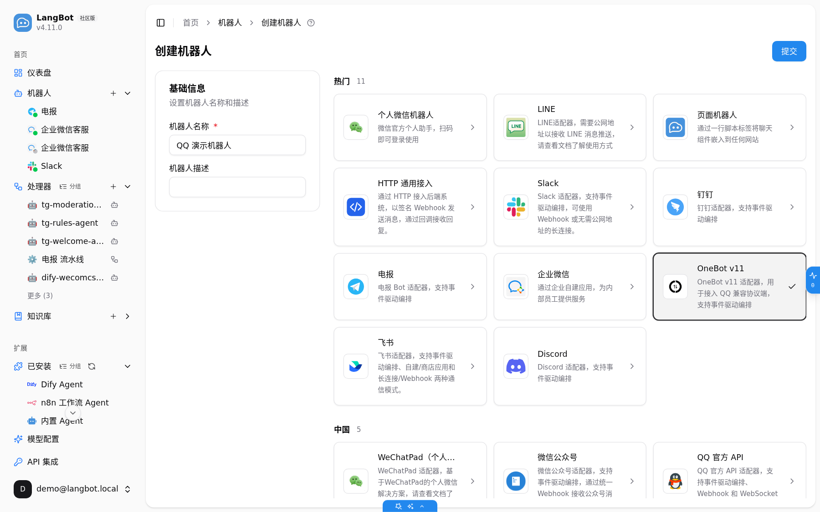The height and width of the screenshot is (512, 820).
Task: Select 飞书 adapter icon
Action: (x=356, y=366)
